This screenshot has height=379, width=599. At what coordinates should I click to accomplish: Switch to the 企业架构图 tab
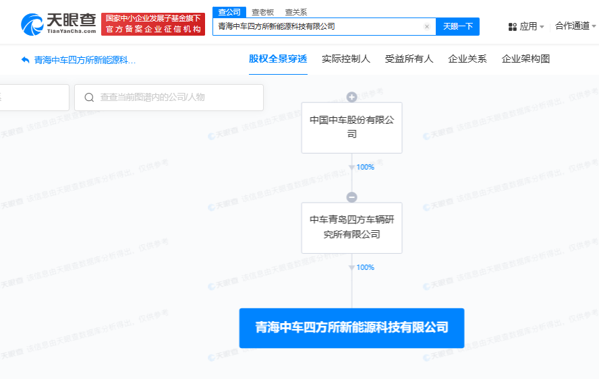525,59
